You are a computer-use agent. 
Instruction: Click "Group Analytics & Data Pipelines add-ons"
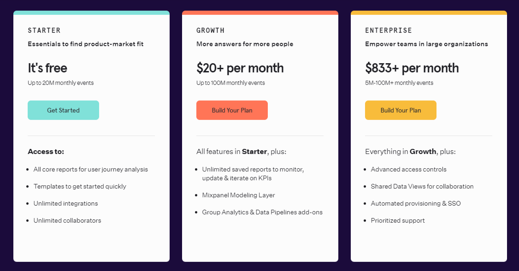(262, 212)
